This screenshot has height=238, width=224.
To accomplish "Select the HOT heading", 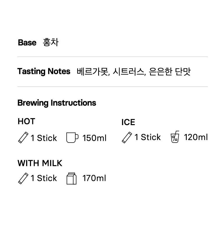I will point(26,121).
